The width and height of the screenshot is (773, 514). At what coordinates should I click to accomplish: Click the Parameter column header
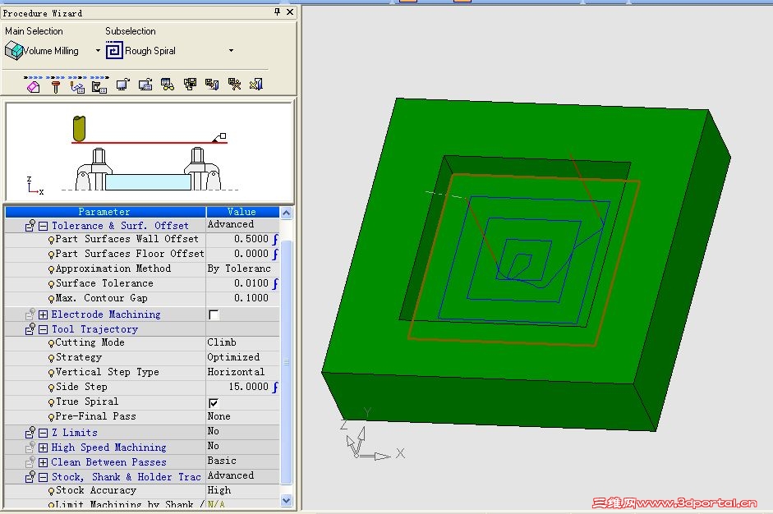105,212
